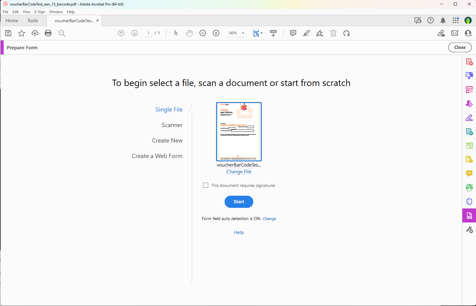Open the Add comment sticky note tool
Image resolution: width=476 pixels, height=306 pixels.
point(293,33)
